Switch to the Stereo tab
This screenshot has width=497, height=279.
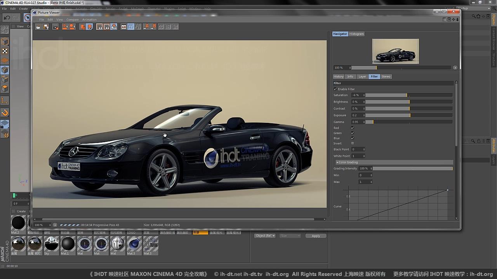click(x=386, y=76)
